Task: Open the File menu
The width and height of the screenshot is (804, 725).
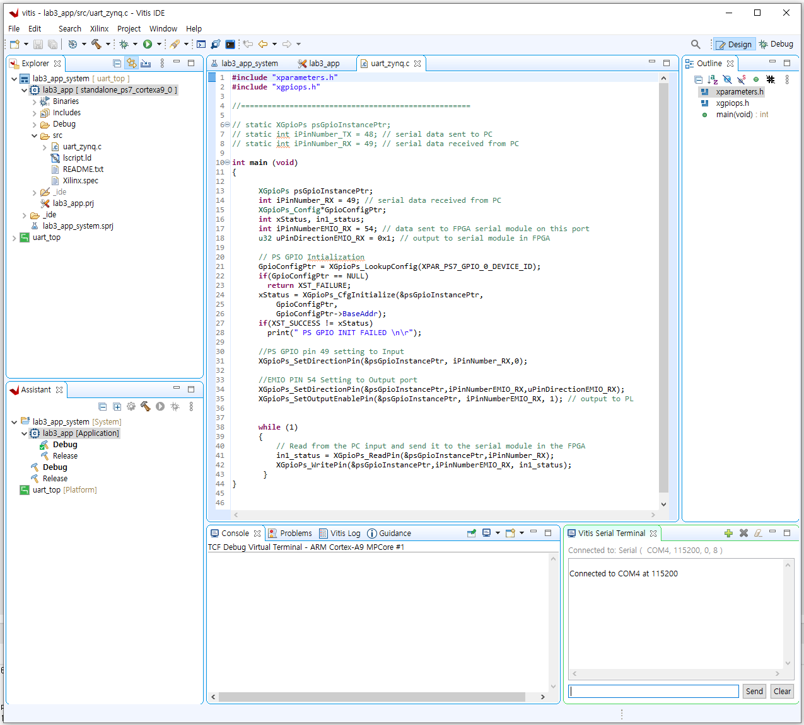Action: point(14,28)
